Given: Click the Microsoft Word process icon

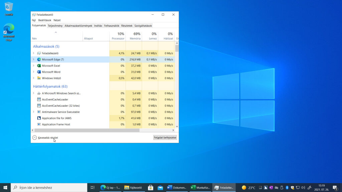Looking at the screenshot, I should point(39,72).
